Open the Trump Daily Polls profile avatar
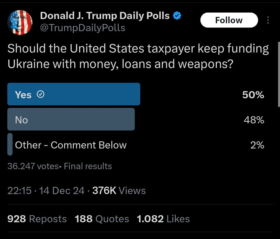The height and width of the screenshot is (239, 280). [x=20, y=22]
